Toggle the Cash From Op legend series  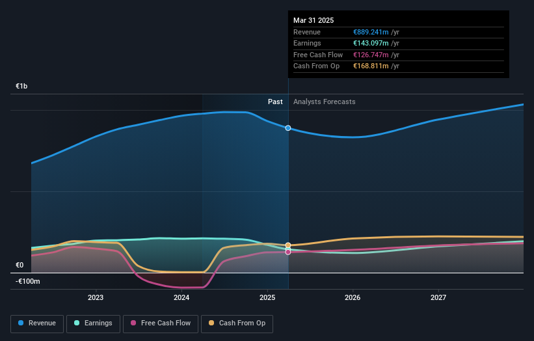pyautogui.click(x=237, y=323)
